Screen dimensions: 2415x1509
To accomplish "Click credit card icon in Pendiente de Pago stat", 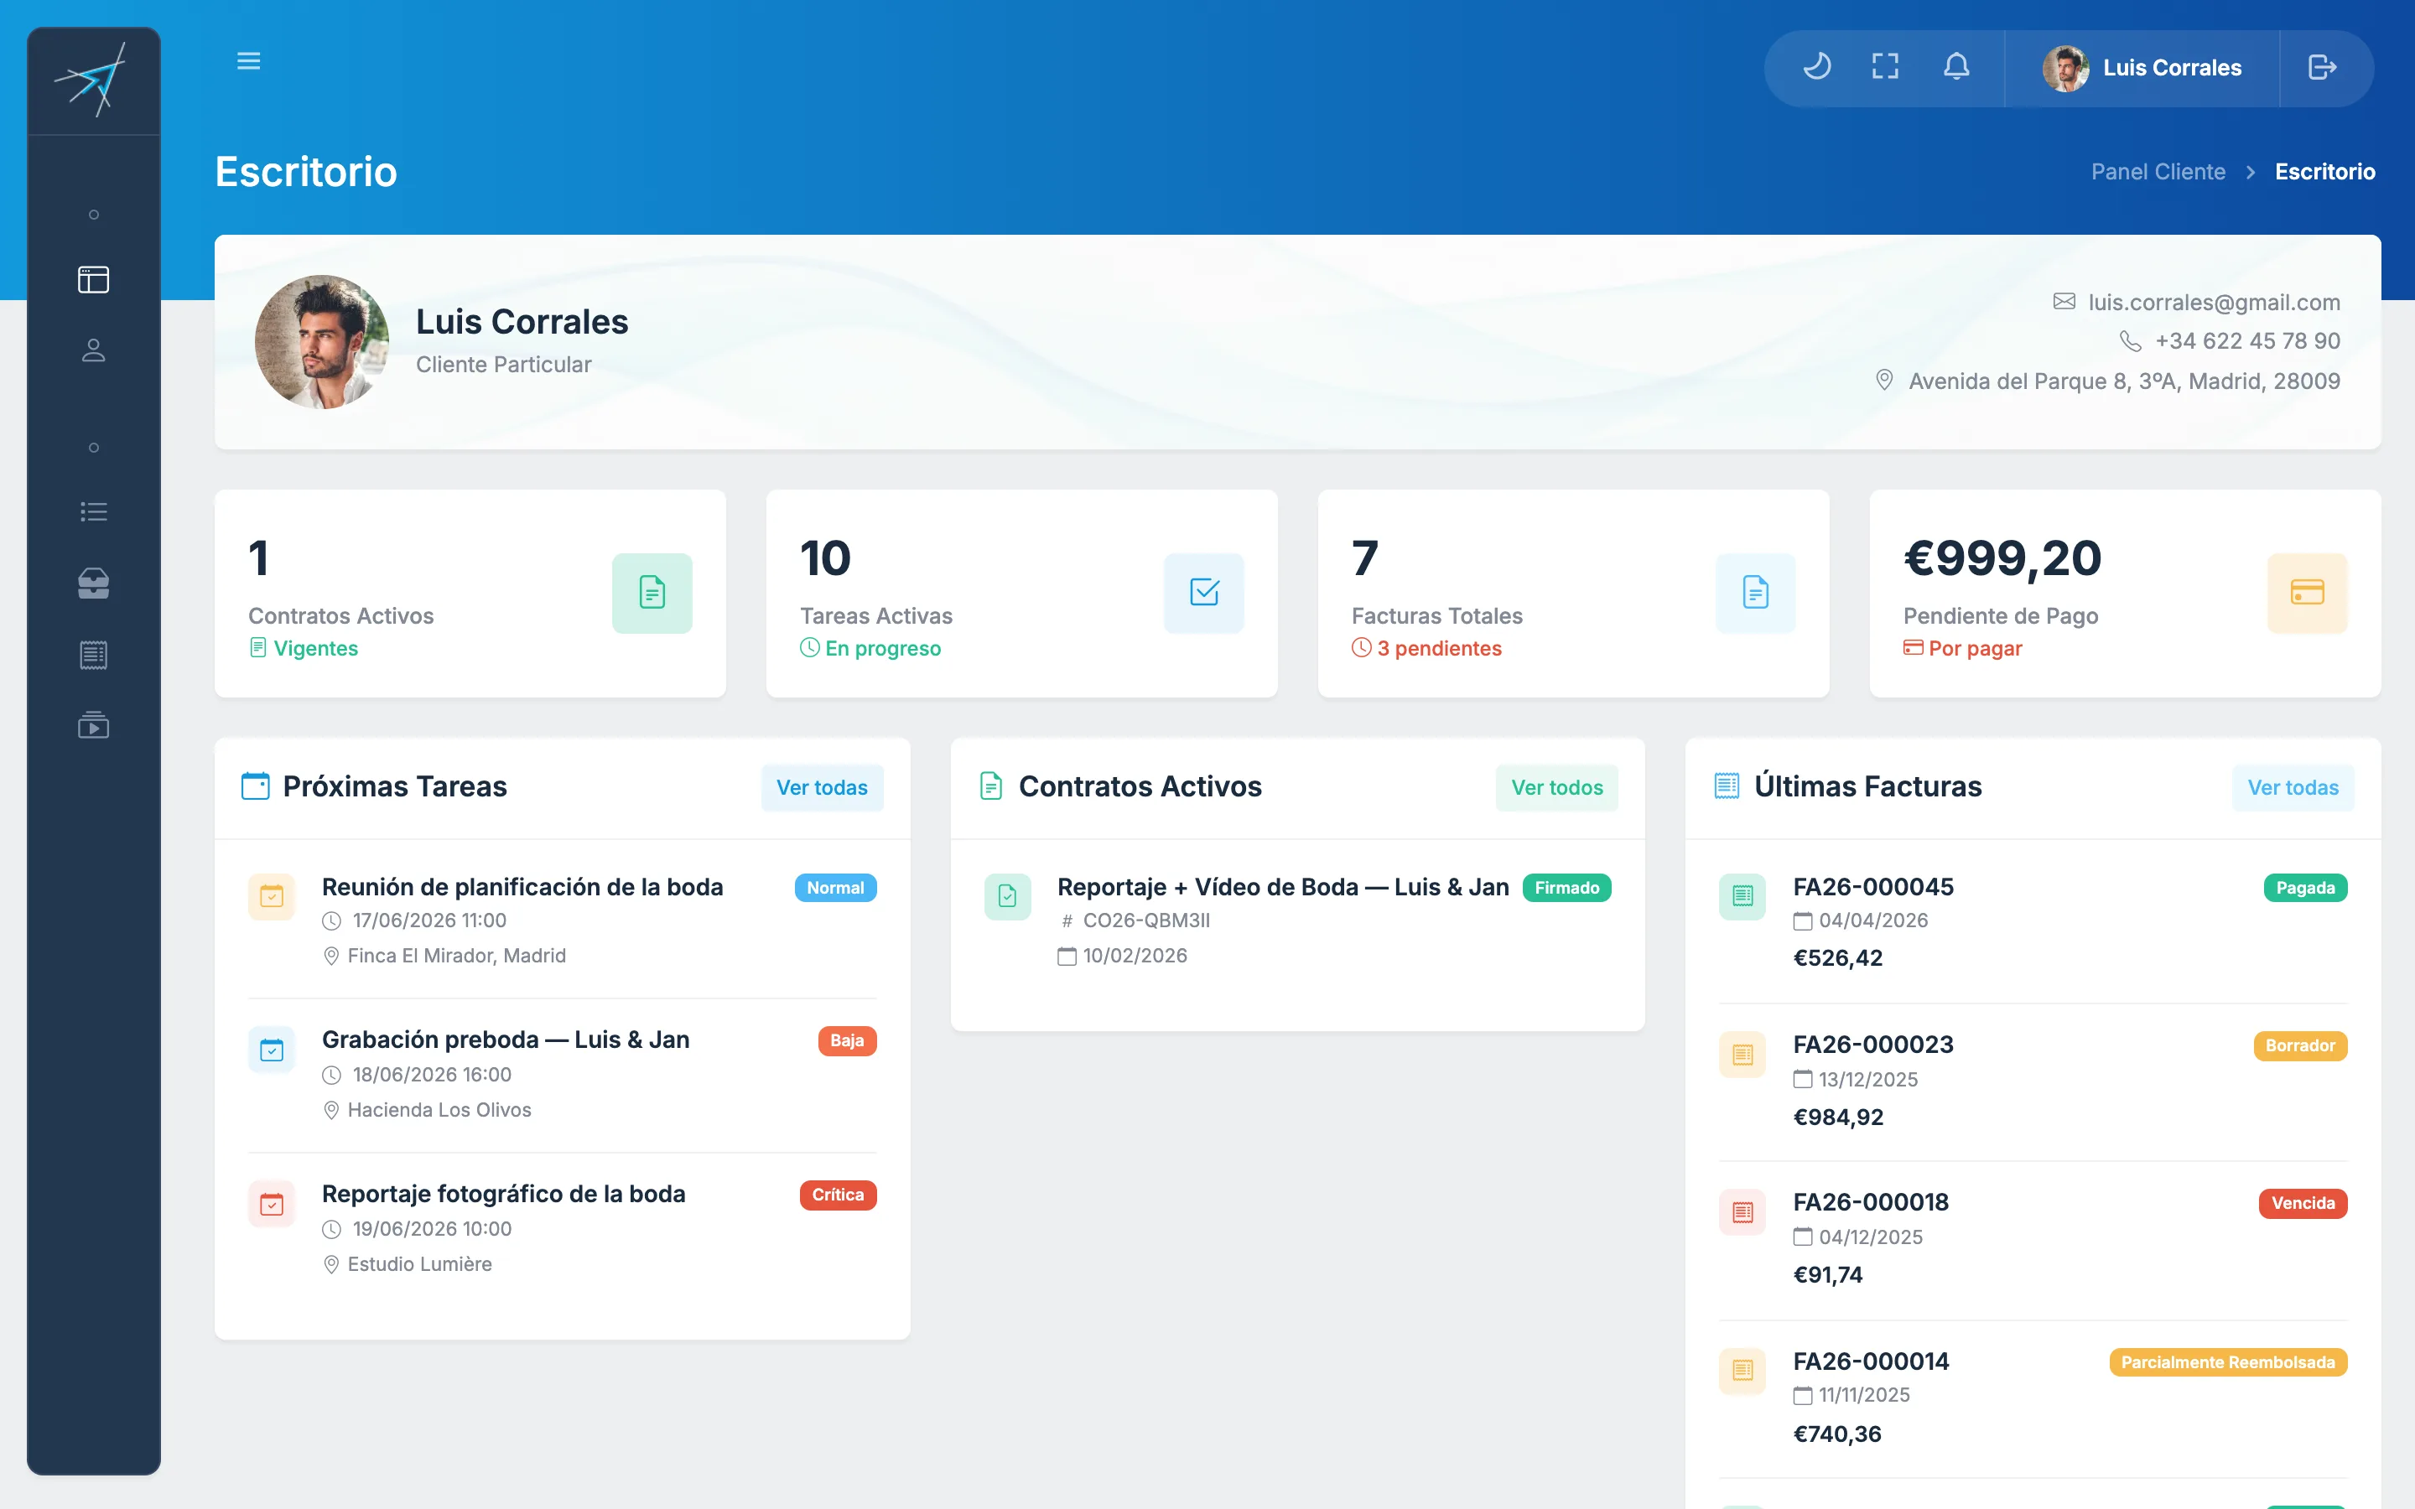I will pos(2307,593).
